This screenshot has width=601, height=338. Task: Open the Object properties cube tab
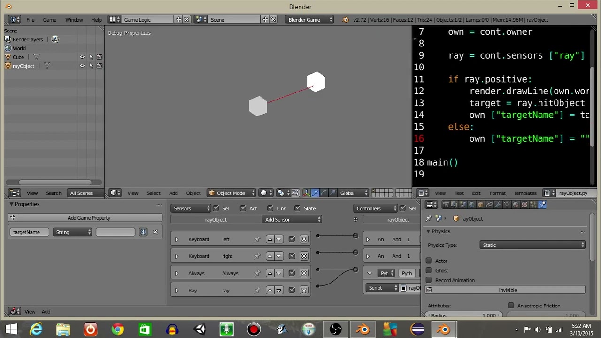tap(480, 204)
